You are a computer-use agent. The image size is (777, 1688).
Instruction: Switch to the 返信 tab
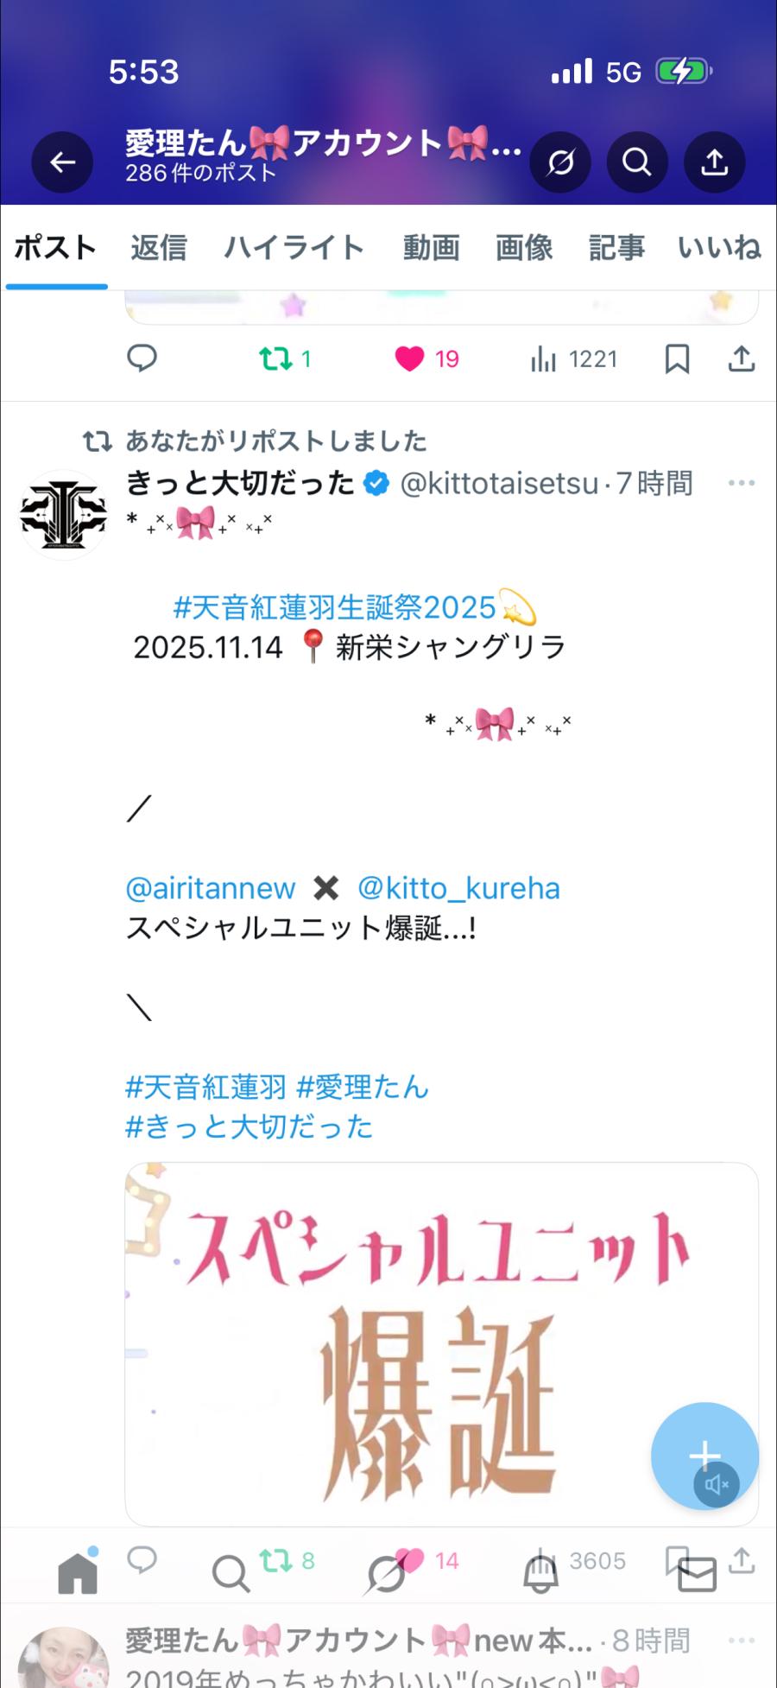click(x=159, y=248)
